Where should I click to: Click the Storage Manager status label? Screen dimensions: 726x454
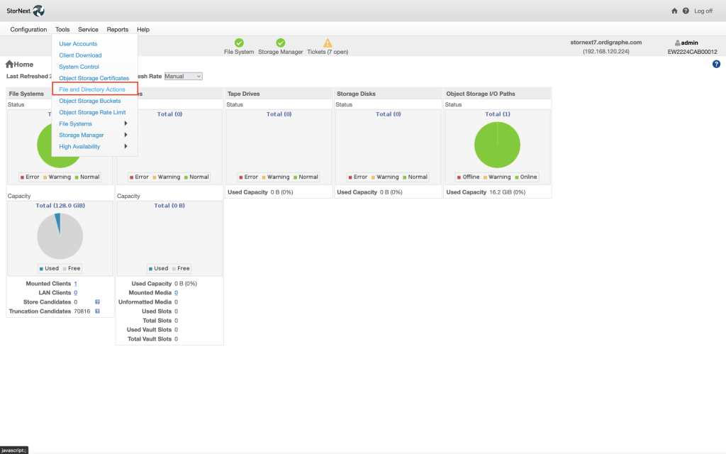coord(281,52)
